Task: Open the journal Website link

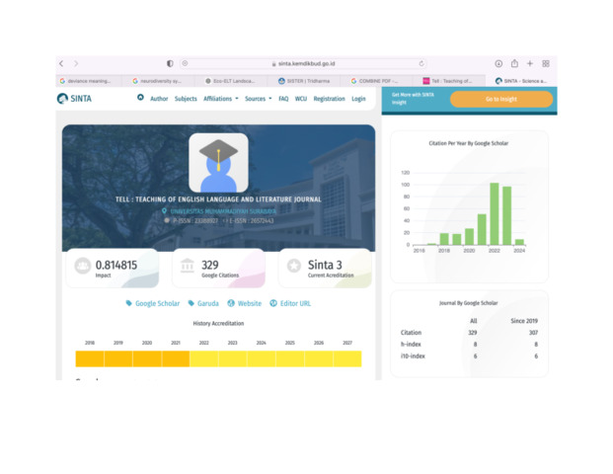Action: tap(250, 303)
